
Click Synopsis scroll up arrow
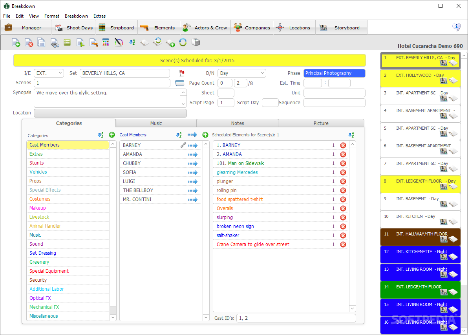click(183, 92)
